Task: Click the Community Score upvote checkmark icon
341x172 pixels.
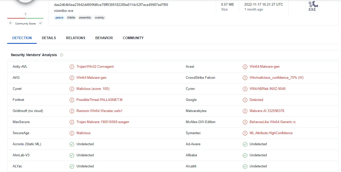Action: pos(40,23)
